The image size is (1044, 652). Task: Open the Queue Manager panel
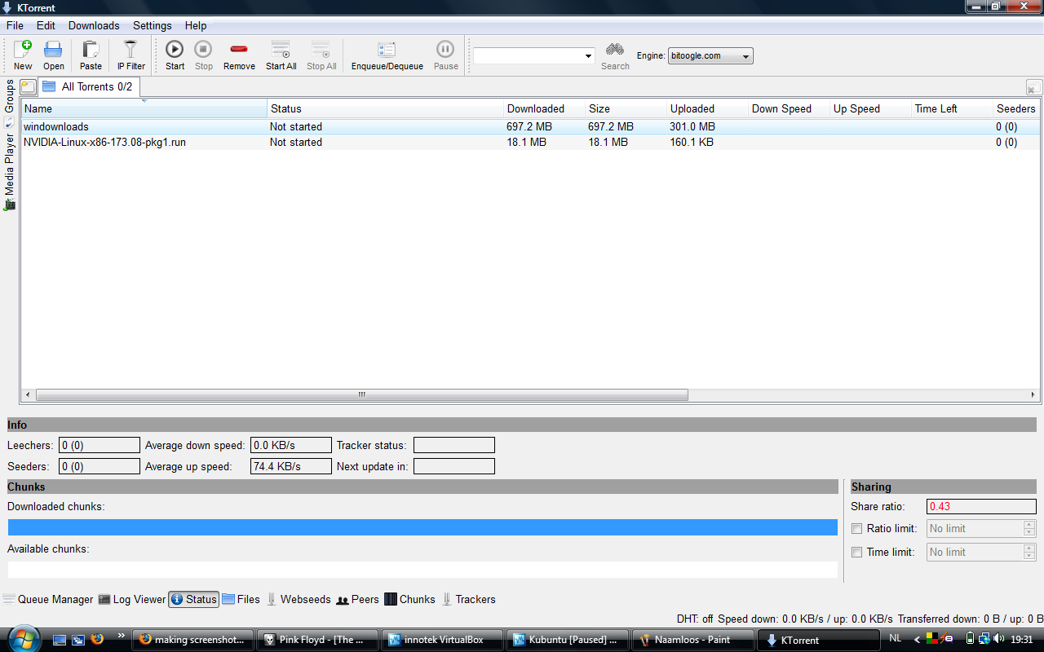tap(48, 600)
